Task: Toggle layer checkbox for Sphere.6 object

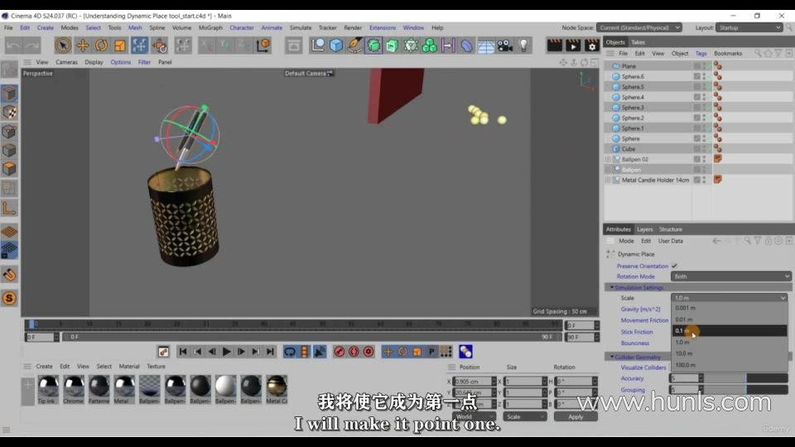Action: [x=697, y=77]
